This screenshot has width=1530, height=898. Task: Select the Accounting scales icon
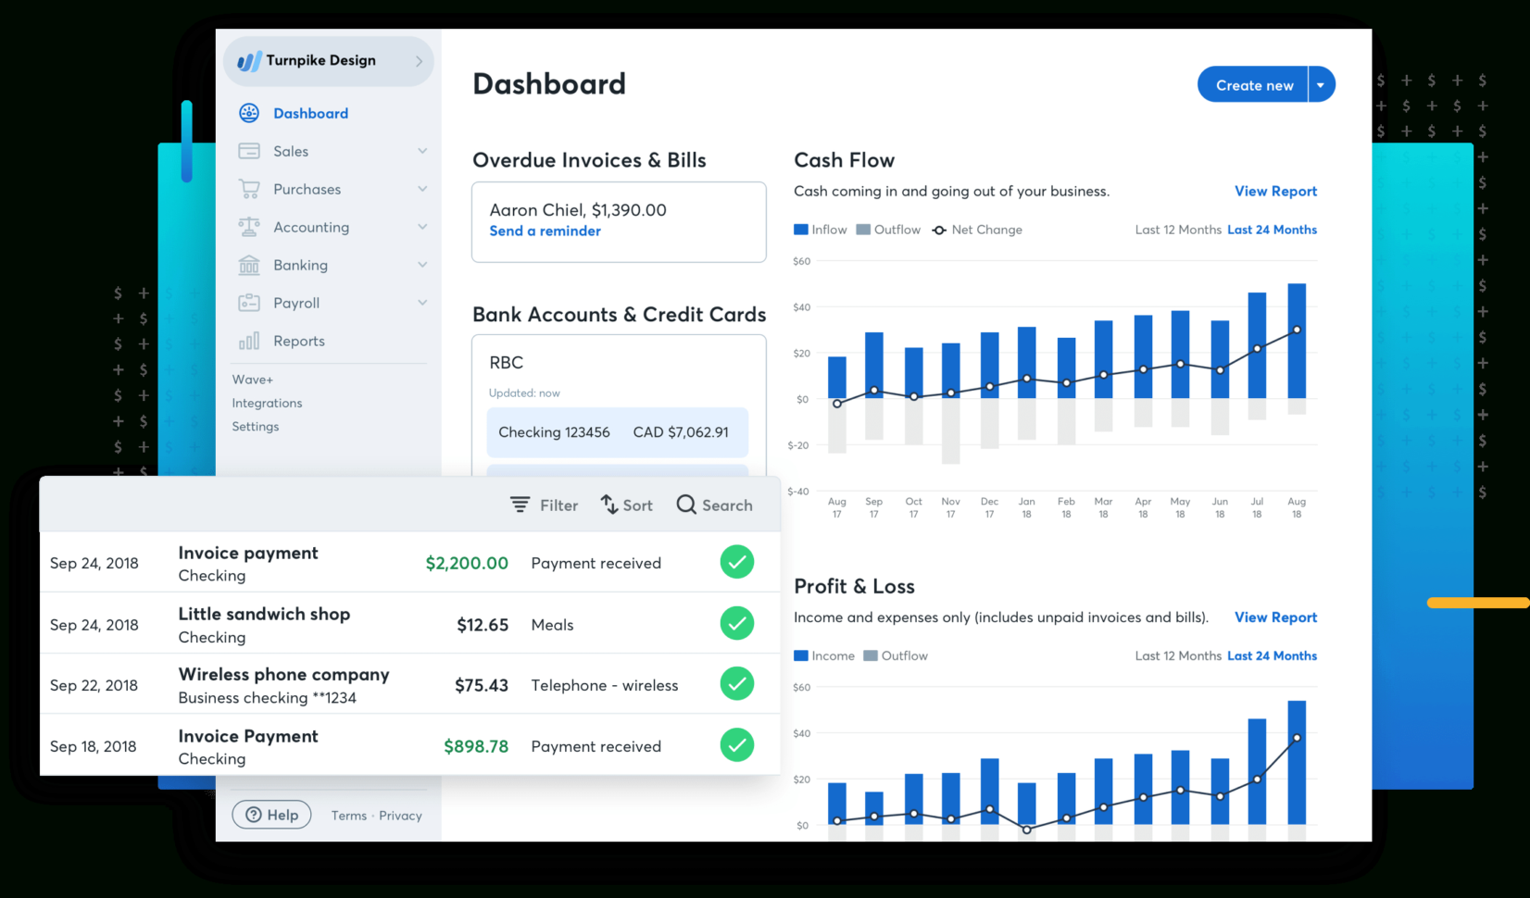(x=248, y=227)
